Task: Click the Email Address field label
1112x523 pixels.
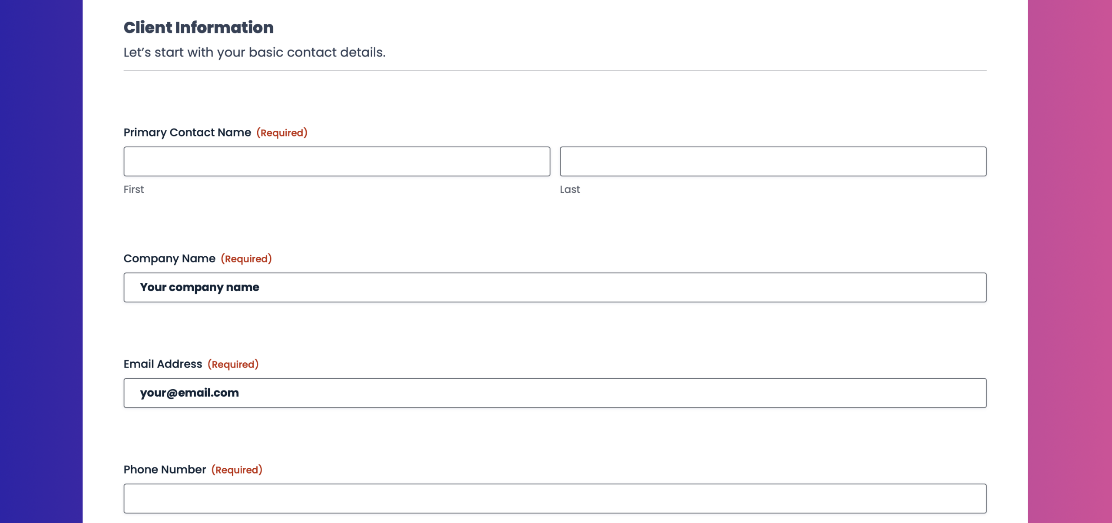Action: 163,364
